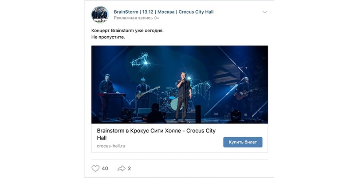Click the 0+ age rating mark
Screen dimensions: 358x178
pyautogui.click(x=157, y=18)
